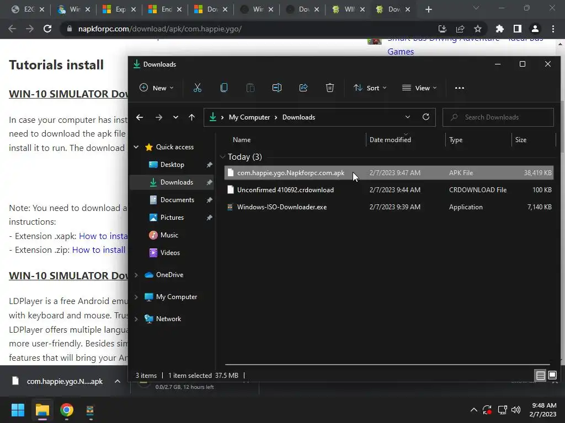Bookmark this page with the star icon

(x=478, y=29)
